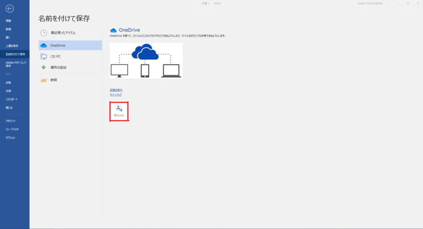Go back using the arrow icon
423x229 pixels.
[10, 8]
